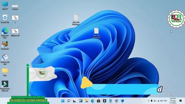Open File Explorer from the taskbar

click(x=87, y=101)
